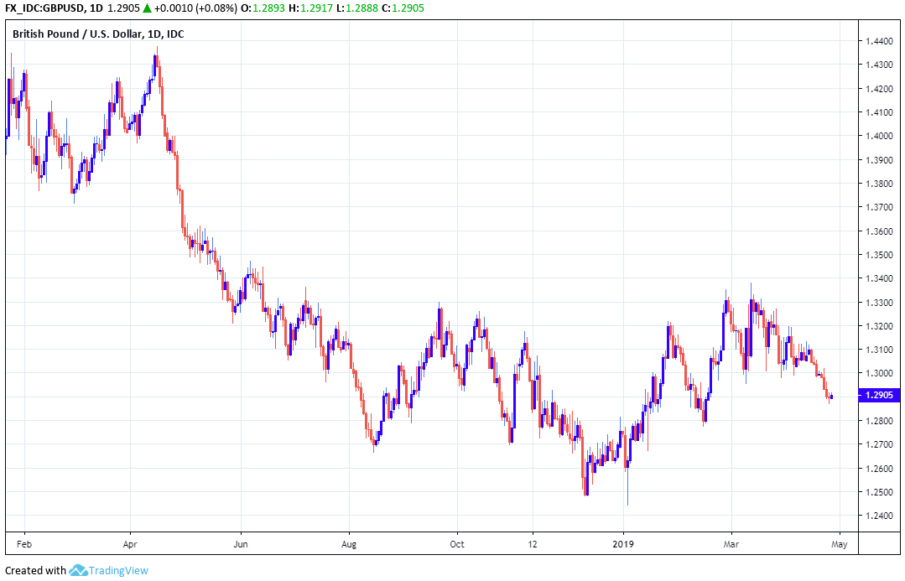Click the 1.3500 level on the price axis
The height and width of the screenshot is (581, 905).
click(x=879, y=255)
